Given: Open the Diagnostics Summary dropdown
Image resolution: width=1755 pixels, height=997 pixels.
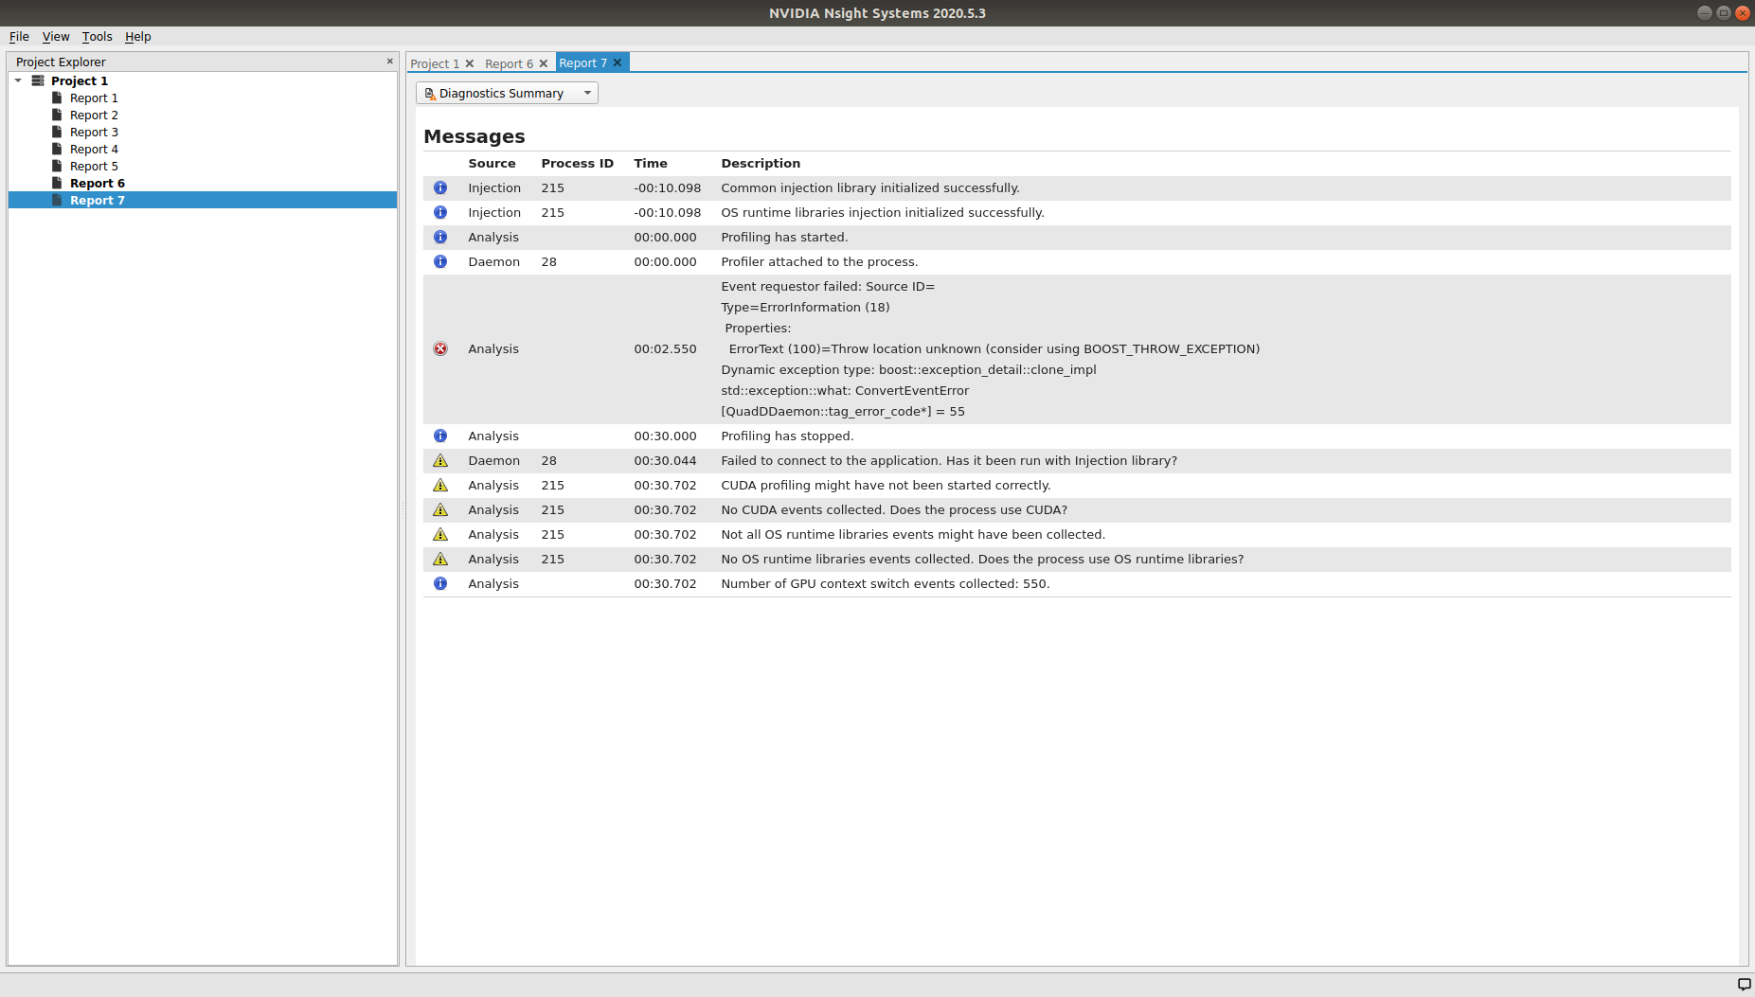Looking at the screenshot, I should coord(507,93).
